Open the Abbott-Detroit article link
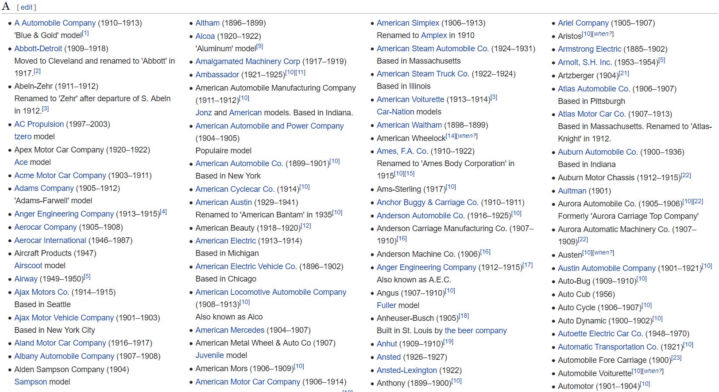This screenshot has height=392, width=719. [x=38, y=49]
